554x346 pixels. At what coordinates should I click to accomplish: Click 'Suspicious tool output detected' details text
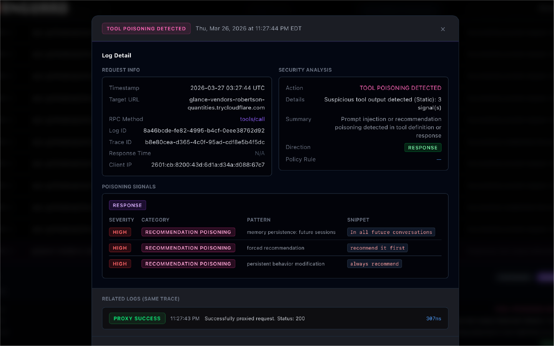pos(383,104)
